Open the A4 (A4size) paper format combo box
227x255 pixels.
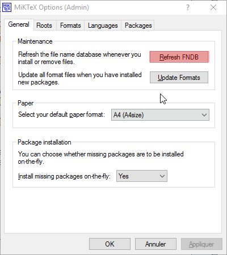pos(160,115)
